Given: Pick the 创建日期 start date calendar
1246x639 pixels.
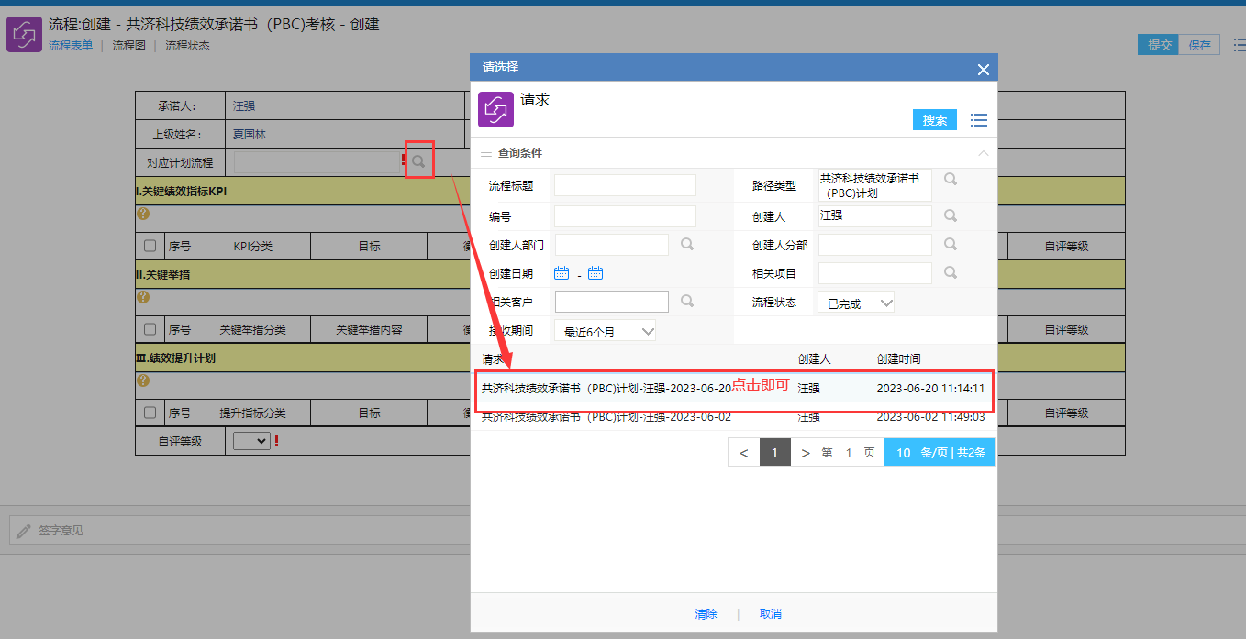Looking at the screenshot, I should 562,273.
